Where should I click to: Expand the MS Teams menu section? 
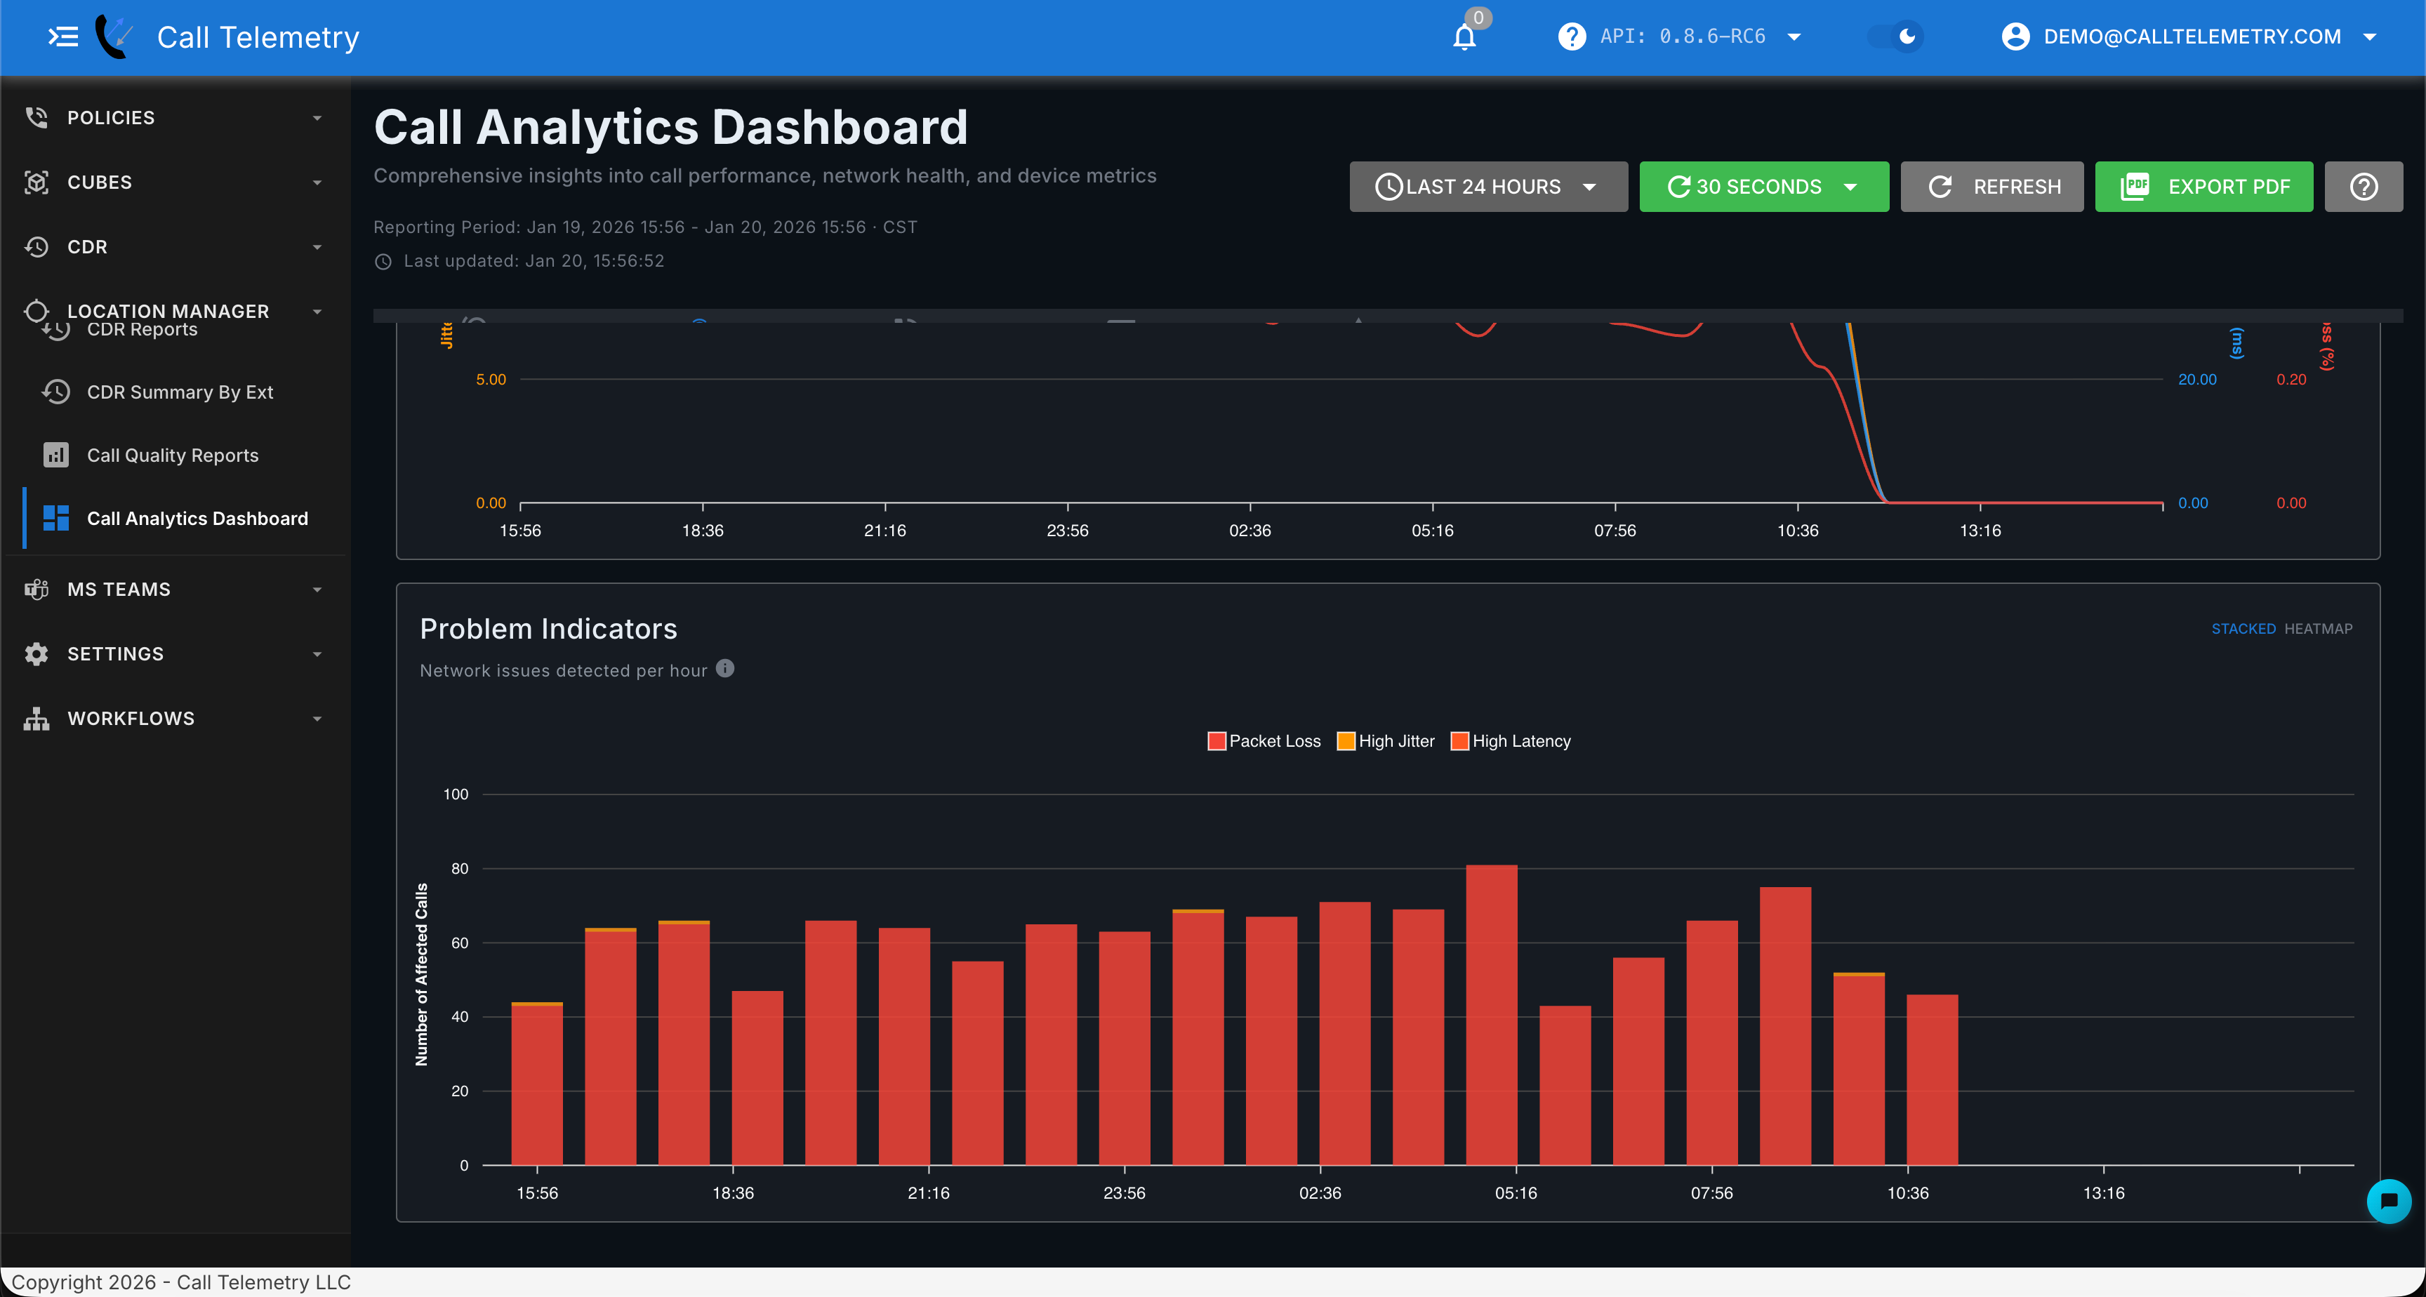coord(317,590)
